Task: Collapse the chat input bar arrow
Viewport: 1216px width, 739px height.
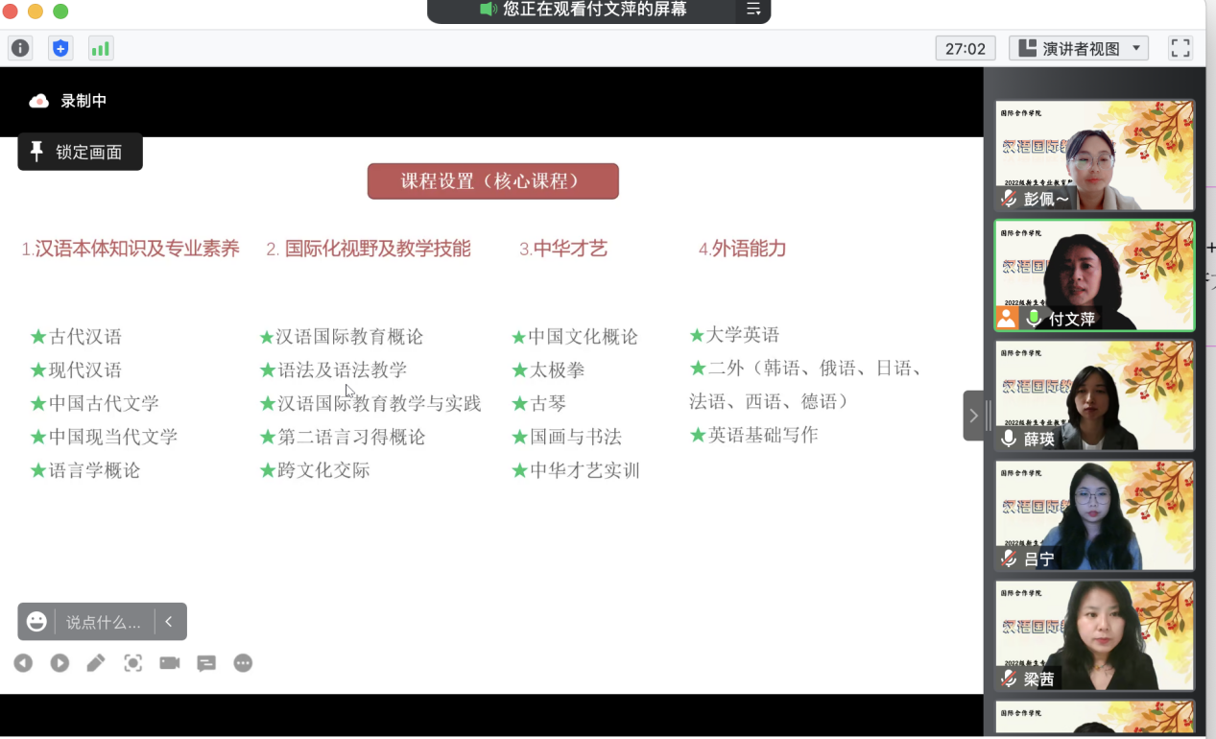Action: coord(169,622)
